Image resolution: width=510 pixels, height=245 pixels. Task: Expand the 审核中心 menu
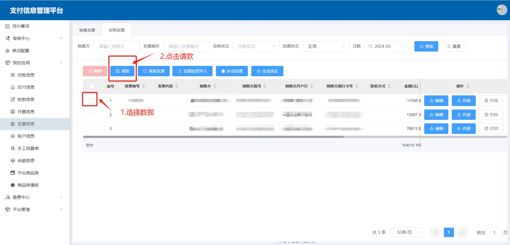coord(35,38)
